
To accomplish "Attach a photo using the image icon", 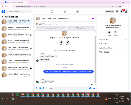I will click(x=40, y=88).
